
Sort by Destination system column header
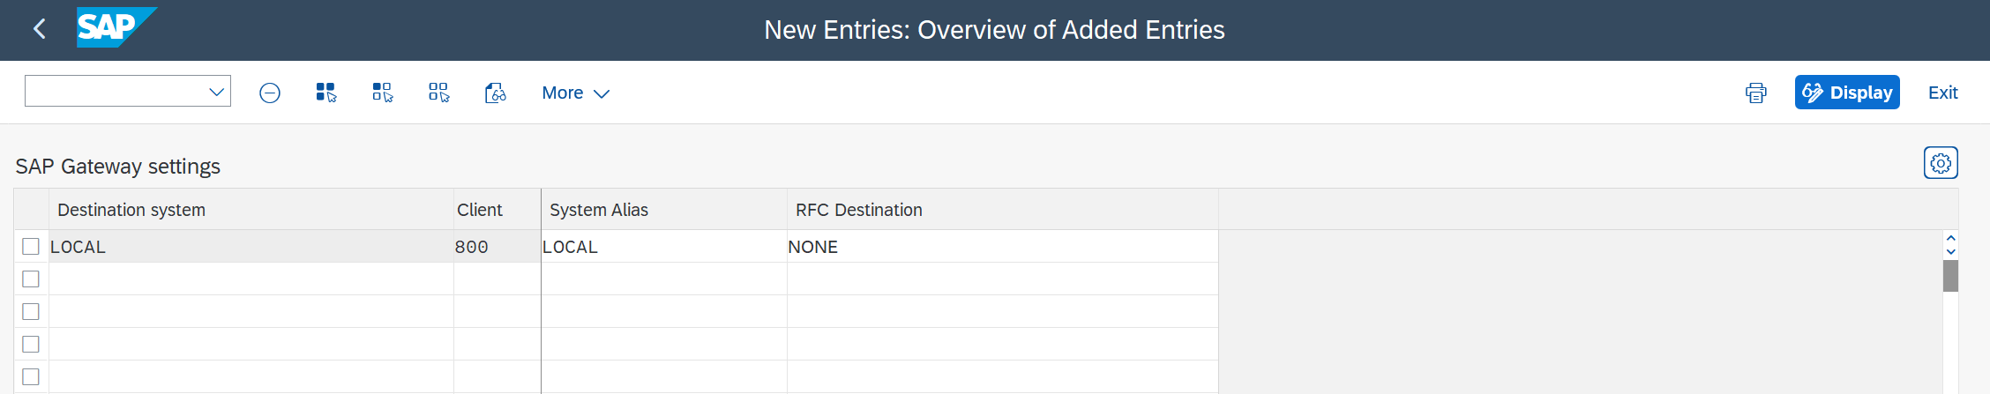click(131, 210)
